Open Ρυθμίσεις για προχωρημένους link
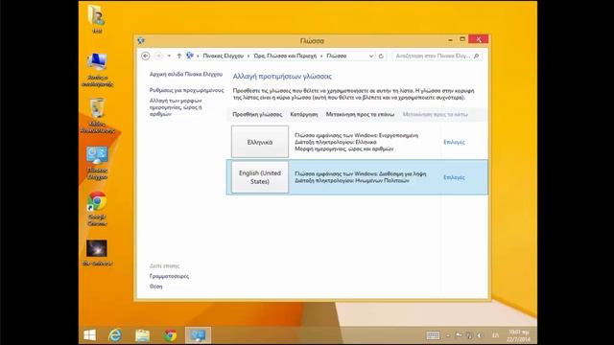 tap(186, 90)
